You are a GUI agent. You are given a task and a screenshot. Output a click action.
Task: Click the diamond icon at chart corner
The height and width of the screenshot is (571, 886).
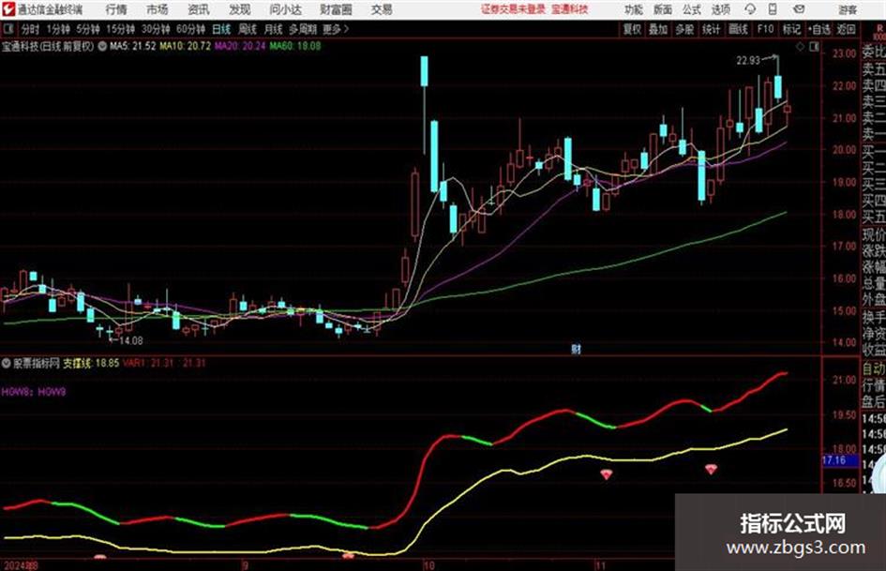[x=800, y=47]
